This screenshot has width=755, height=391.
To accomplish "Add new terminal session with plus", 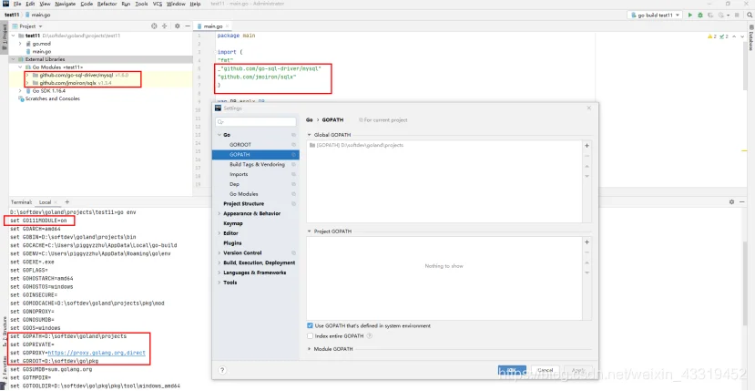I will click(66, 202).
